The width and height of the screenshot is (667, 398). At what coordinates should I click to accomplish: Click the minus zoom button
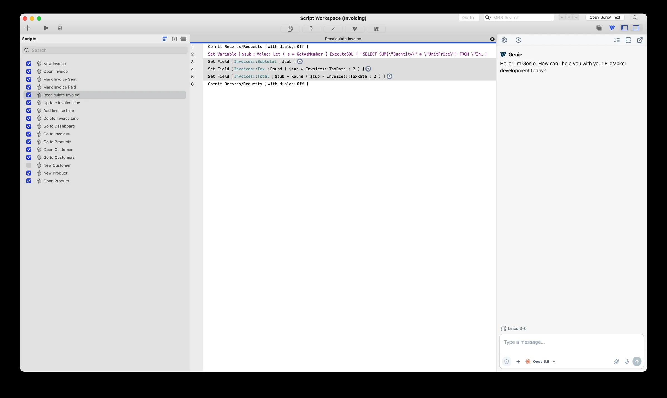[x=562, y=17]
